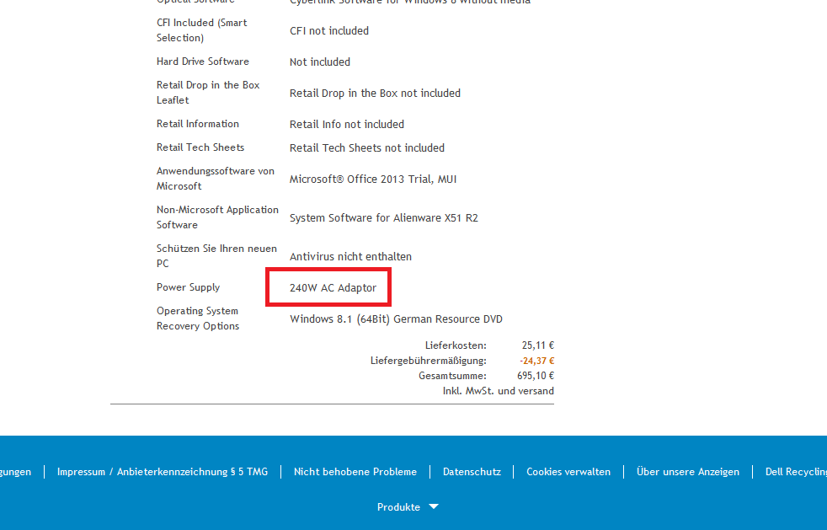This screenshot has height=530, width=827.
Task: Click 'CFI Included (Smart Selection)' label
Action: click(x=201, y=30)
